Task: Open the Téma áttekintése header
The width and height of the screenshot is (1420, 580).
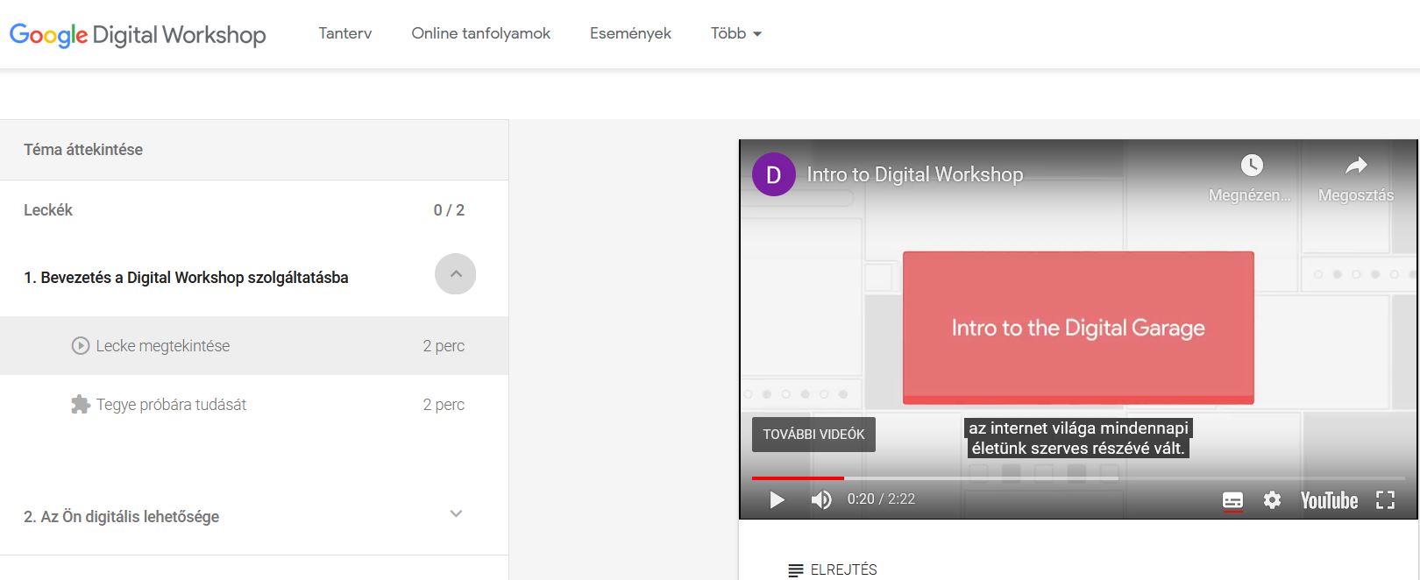Action: [x=254, y=150]
